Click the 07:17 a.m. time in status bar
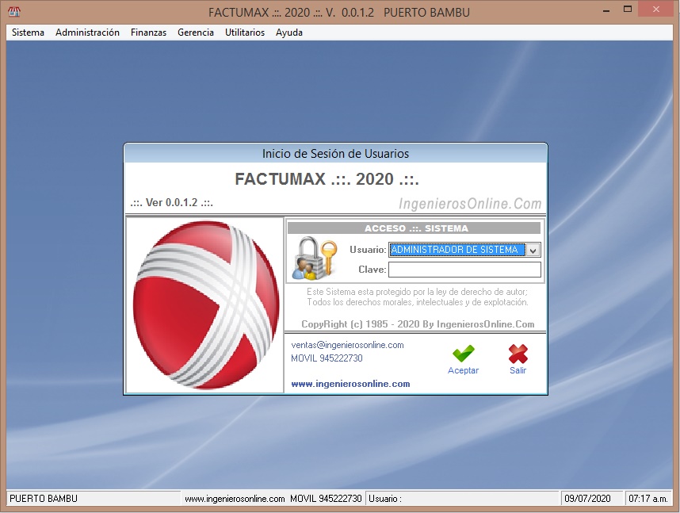This screenshot has height=513, width=680. (x=648, y=498)
